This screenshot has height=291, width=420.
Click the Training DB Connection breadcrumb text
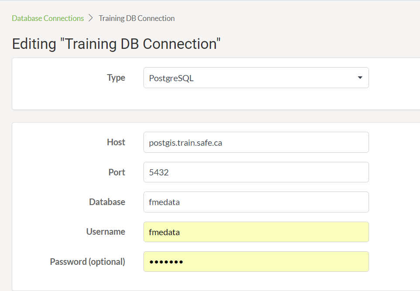pos(137,18)
